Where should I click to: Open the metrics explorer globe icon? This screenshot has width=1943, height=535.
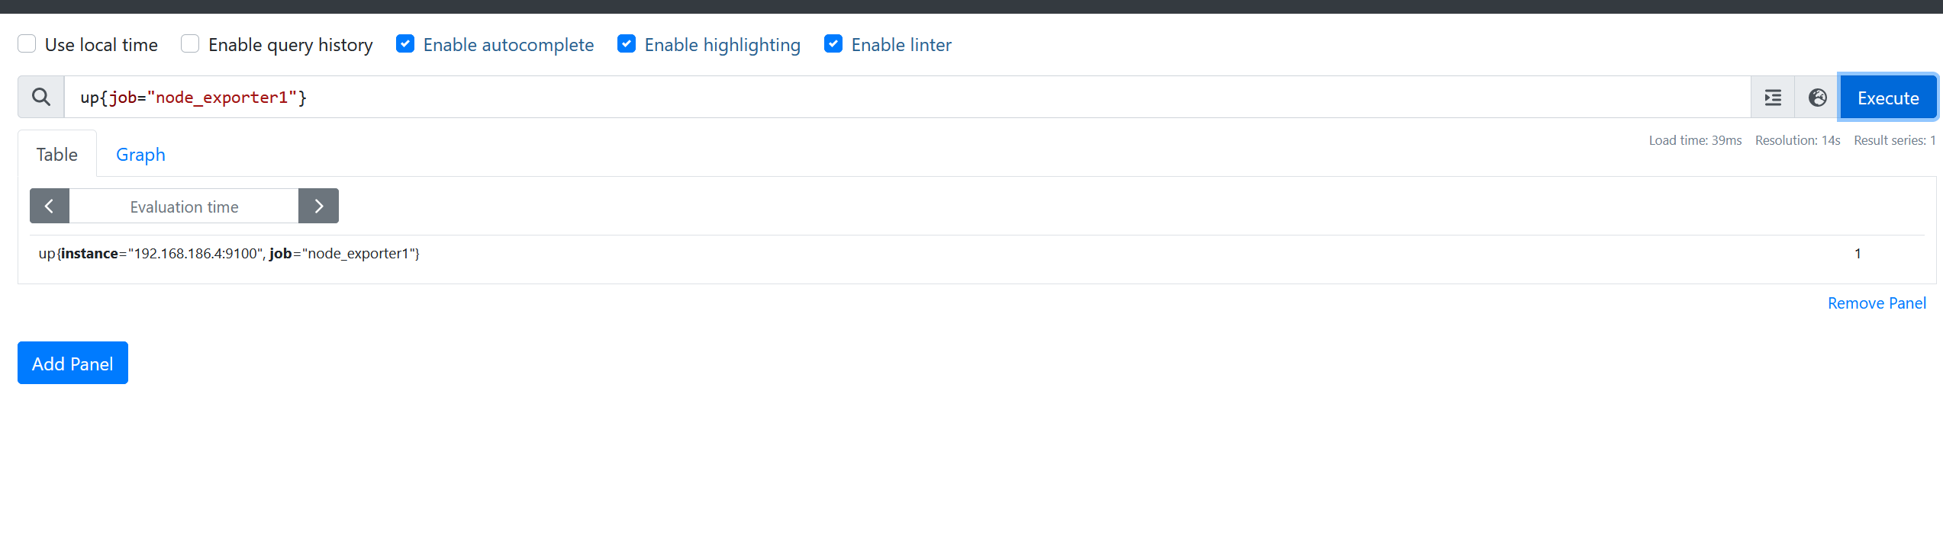point(1817,98)
